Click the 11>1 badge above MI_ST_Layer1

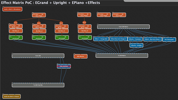pyautogui.click(x=15, y=23)
